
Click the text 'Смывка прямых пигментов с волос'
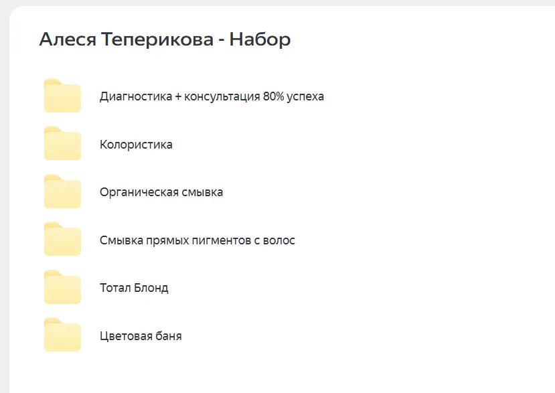pyautogui.click(x=197, y=240)
